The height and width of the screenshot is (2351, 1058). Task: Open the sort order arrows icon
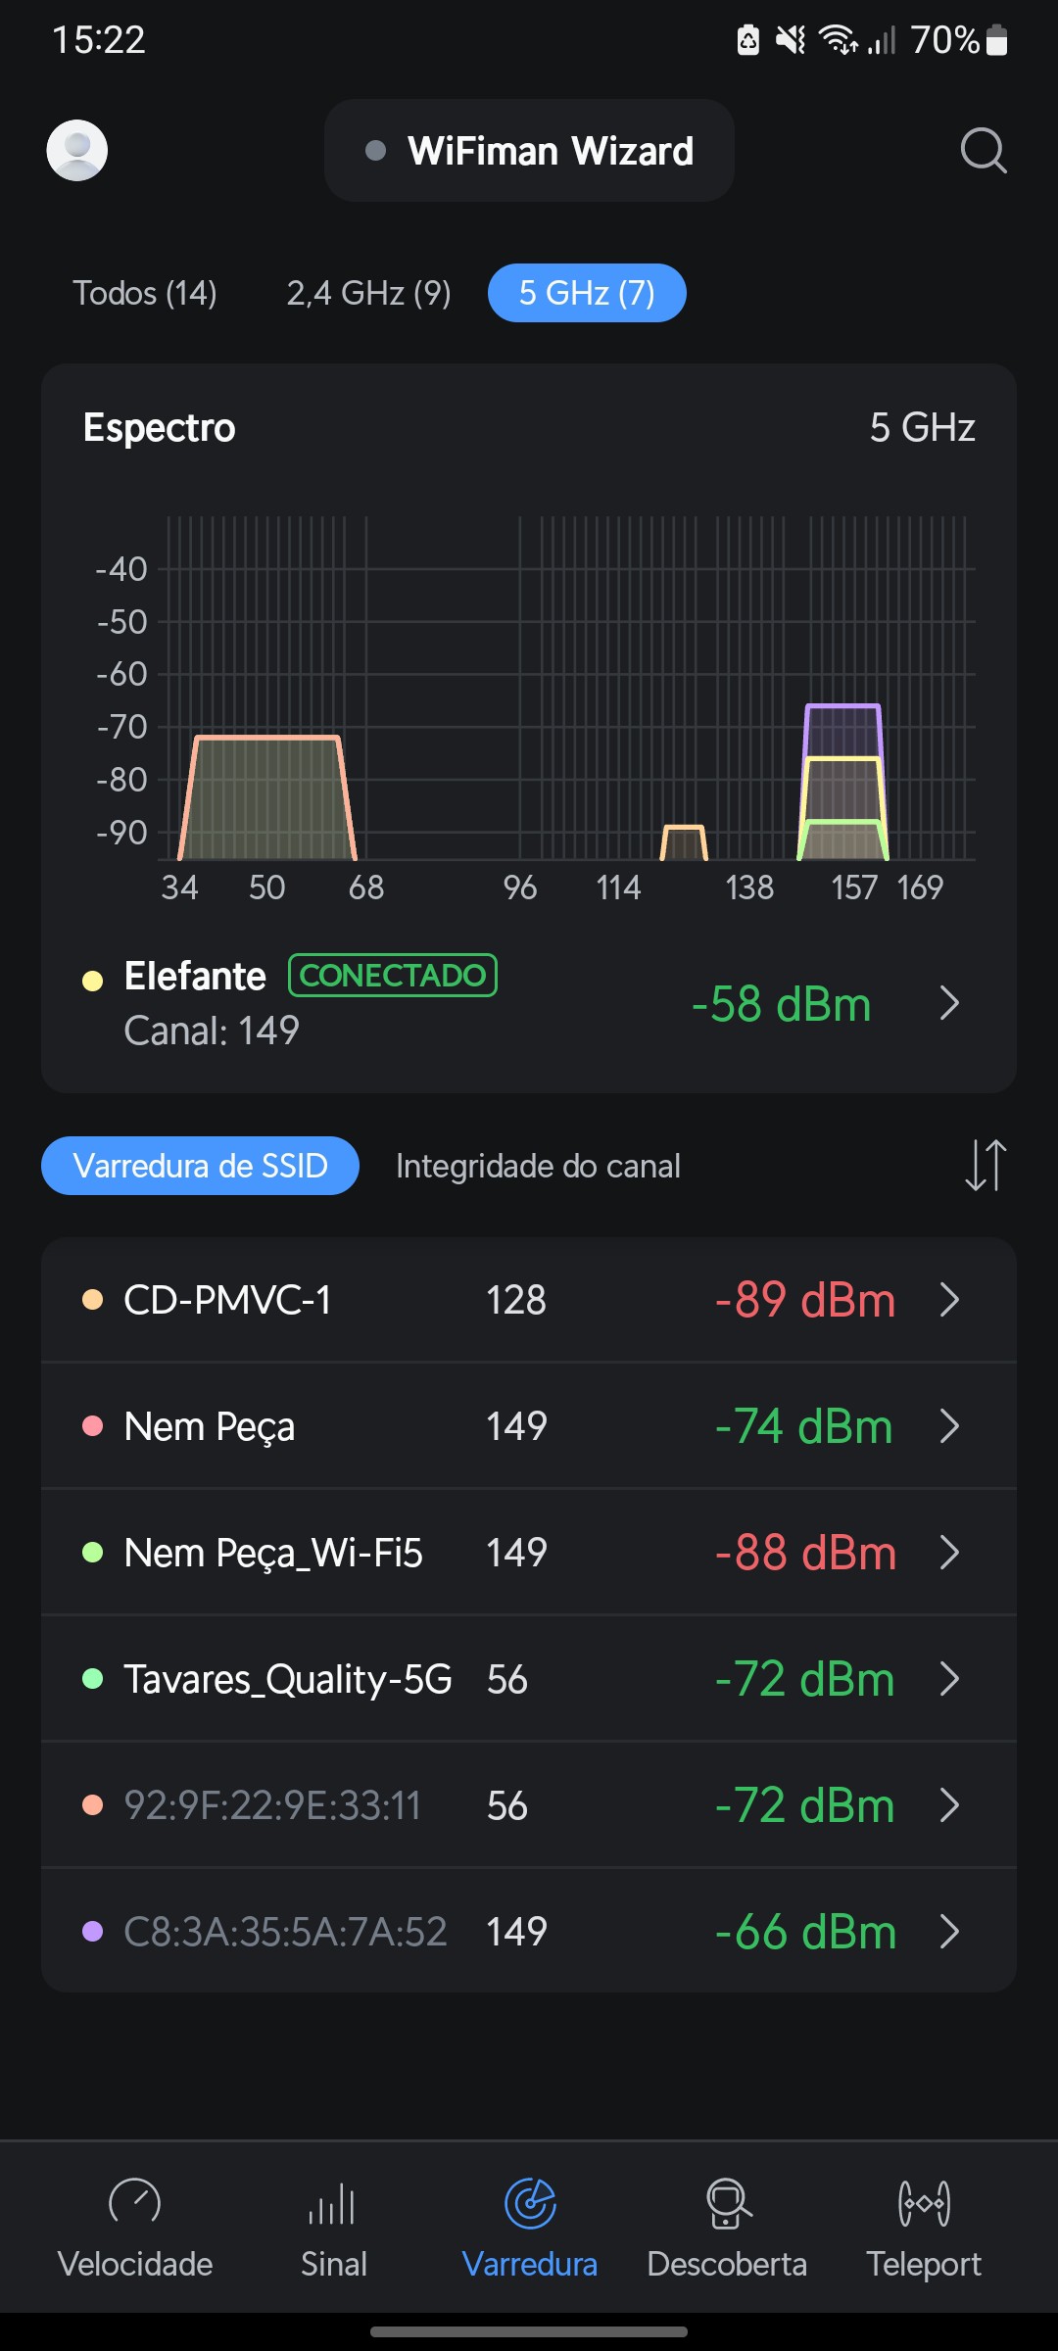985,1166
